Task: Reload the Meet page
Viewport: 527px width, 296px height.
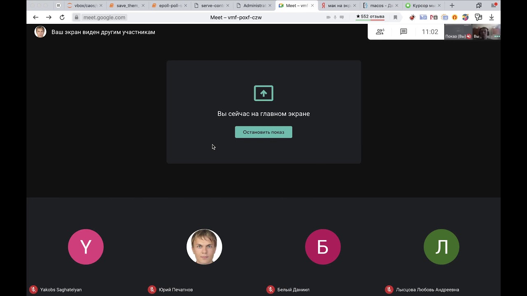Action: click(x=62, y=17)
